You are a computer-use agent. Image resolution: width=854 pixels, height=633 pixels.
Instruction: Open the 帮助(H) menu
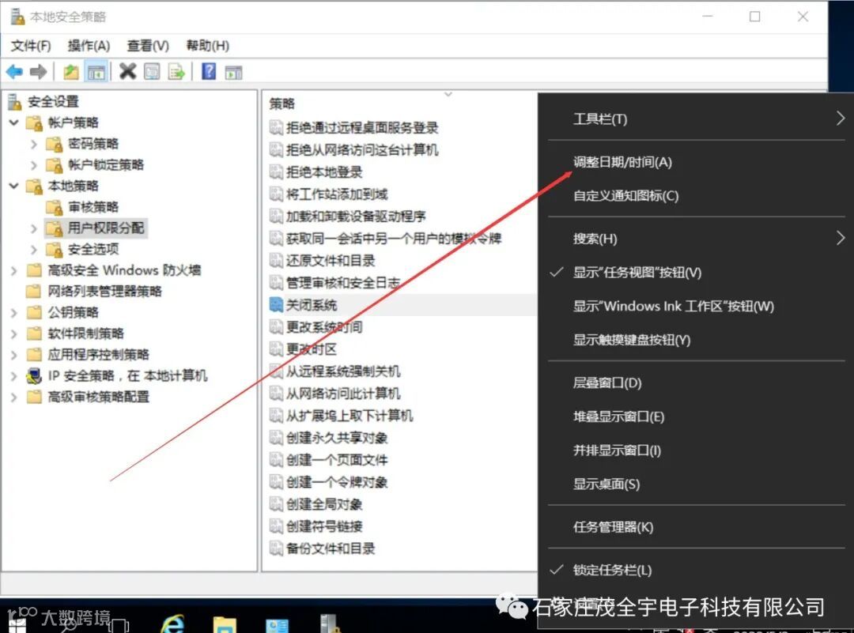[x=207, y=46]
